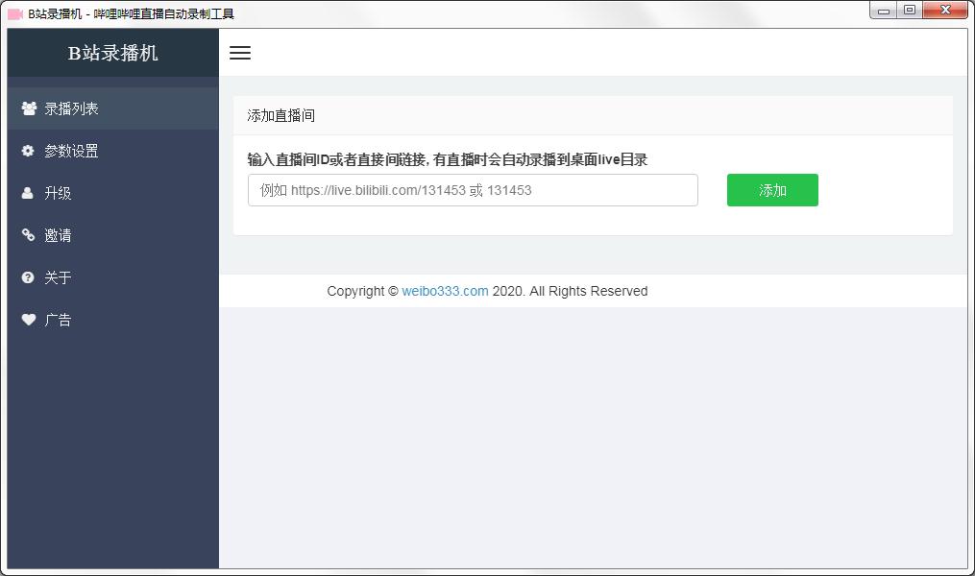Focus the live room ID input field
Image resolution: width=975 pixels, height=576 pixels.
point(473,190)
